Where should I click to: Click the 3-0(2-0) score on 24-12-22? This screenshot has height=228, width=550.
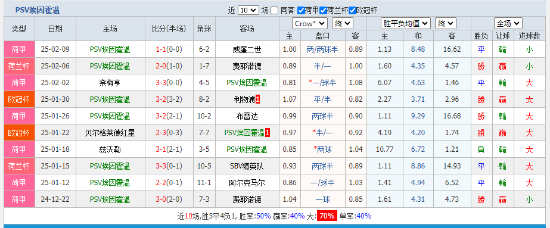pyautogui.click(x=169, y=199)
